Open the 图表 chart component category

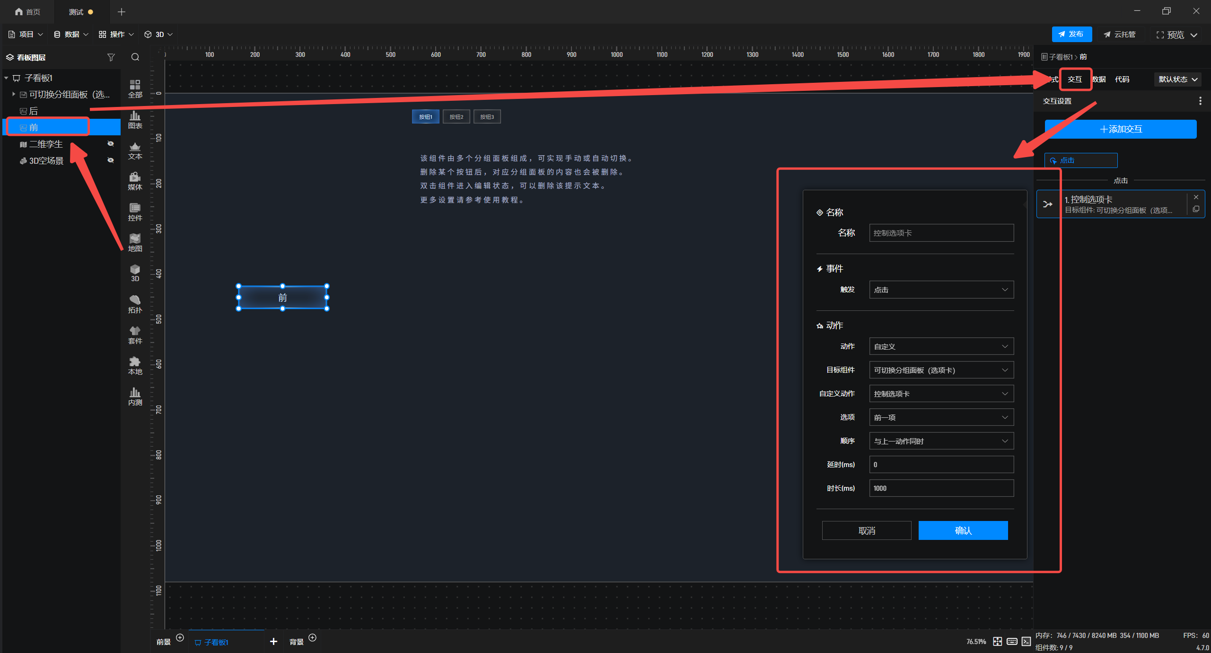[135, 120]
